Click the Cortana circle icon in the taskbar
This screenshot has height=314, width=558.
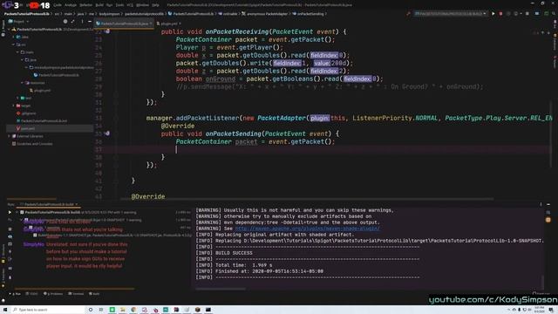[x=91, y=311]
